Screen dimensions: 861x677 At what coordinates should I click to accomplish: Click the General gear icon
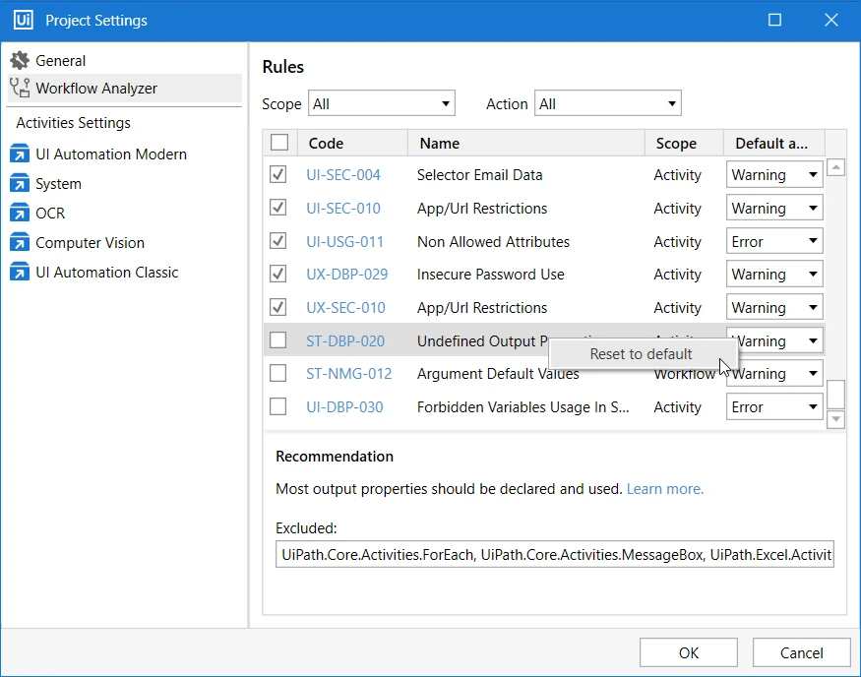click(20, 60)
